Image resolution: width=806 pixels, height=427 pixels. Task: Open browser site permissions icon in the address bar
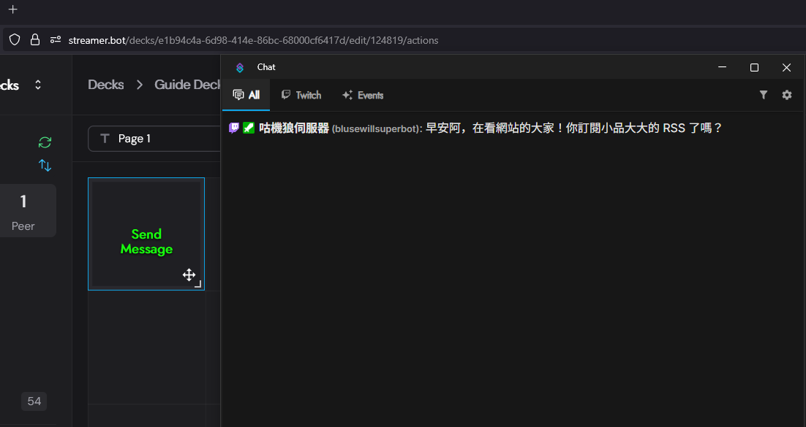(x=56, y=39)
